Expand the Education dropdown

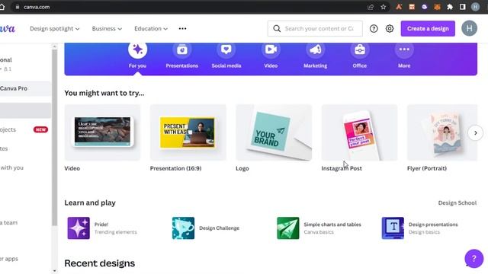pyautogui.click(x=151, y=29)
